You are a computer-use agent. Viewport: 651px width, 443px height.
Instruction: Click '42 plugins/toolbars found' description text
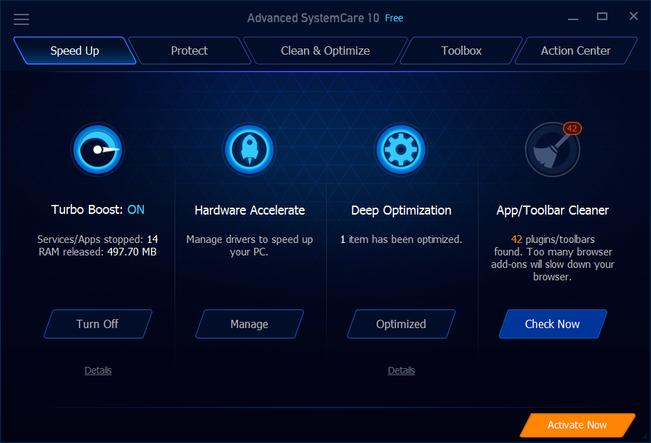click(x=553, y=258)
